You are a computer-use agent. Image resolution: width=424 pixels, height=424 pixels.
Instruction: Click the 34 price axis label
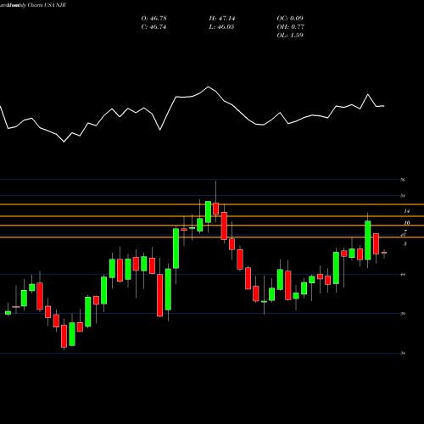pos(403,353)
